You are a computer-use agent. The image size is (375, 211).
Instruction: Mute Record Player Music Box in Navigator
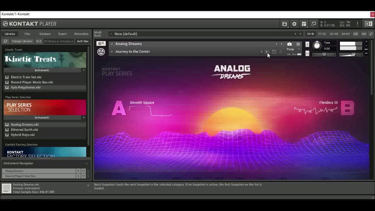click(83, 176)
